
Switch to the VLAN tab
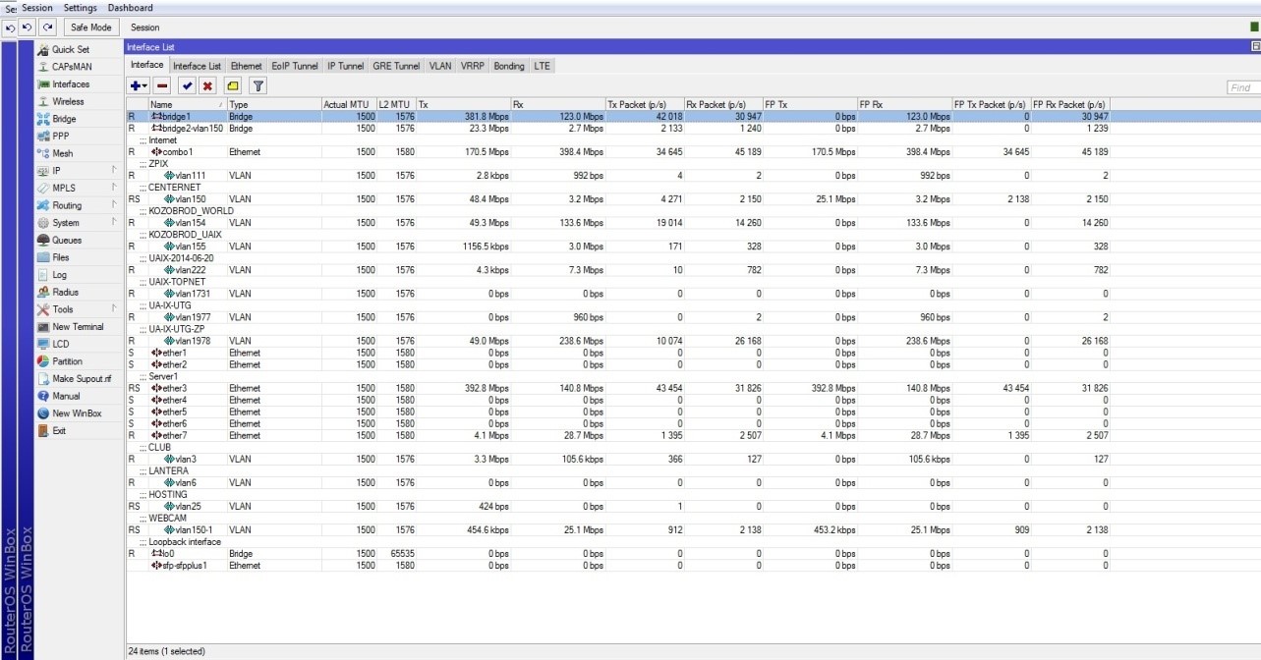pyautogui.click(x=440, y=66)
